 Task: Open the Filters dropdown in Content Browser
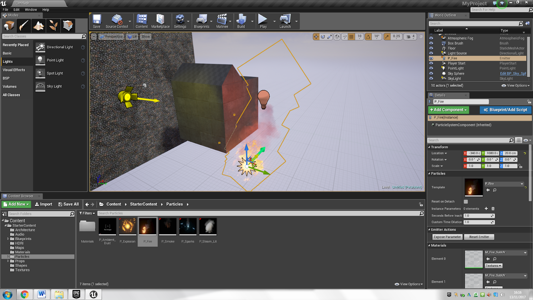point(87,213)
